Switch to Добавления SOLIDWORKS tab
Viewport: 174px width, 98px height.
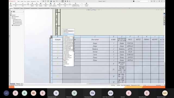click(x=44, y=8)
